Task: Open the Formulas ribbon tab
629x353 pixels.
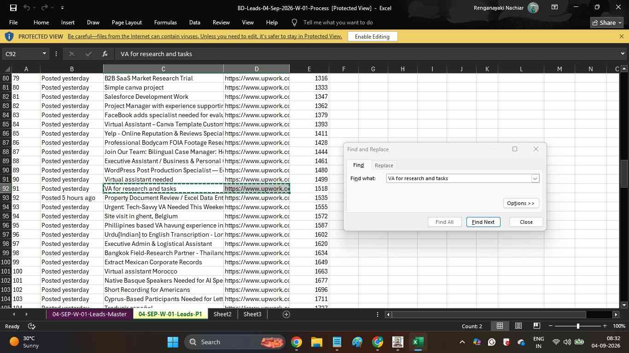Action: tap(165, 23)
